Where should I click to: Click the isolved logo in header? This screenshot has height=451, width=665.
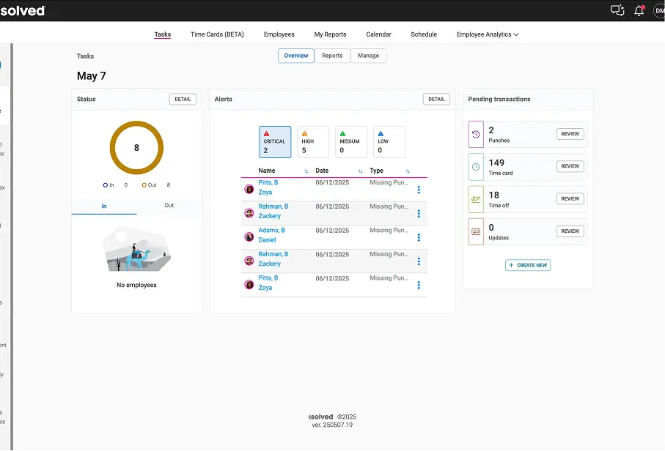click(x=23, y=10)
